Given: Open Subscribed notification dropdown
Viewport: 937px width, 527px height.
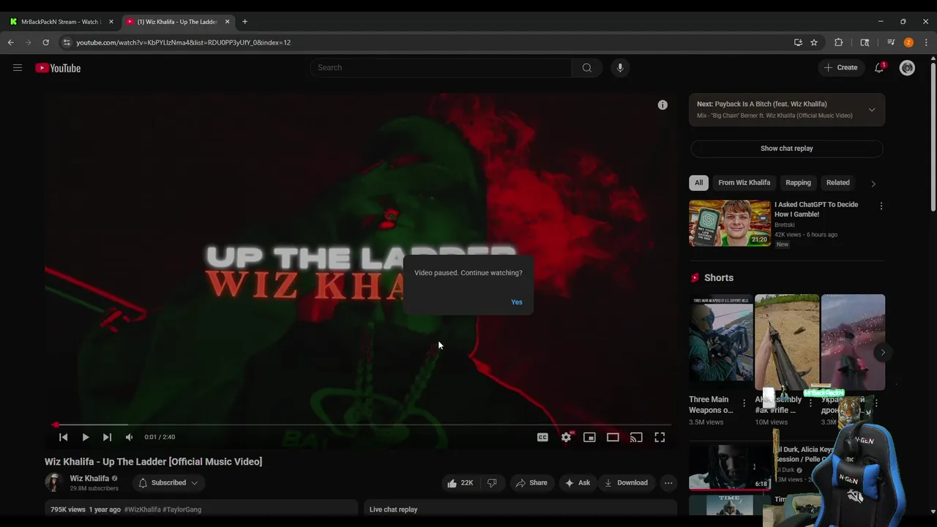Looking at the screenshot, I should 168,483.
